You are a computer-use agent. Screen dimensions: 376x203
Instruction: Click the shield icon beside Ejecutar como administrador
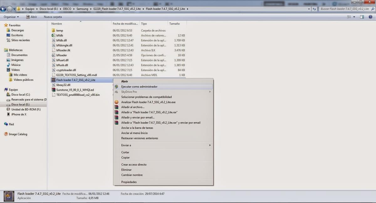[117, 87]
